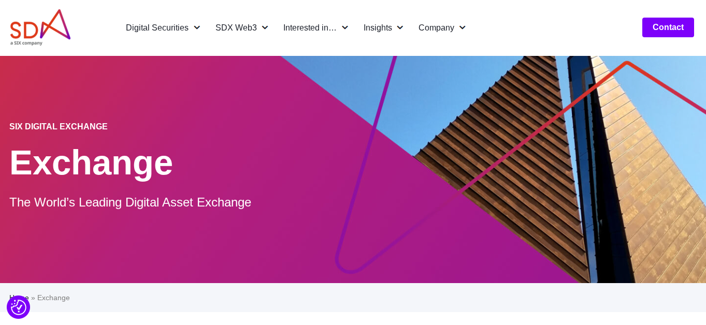Click the Exchange breadcrumb item
The width and height of the screenshot is (706, 325).
click(x=53, y=298)
